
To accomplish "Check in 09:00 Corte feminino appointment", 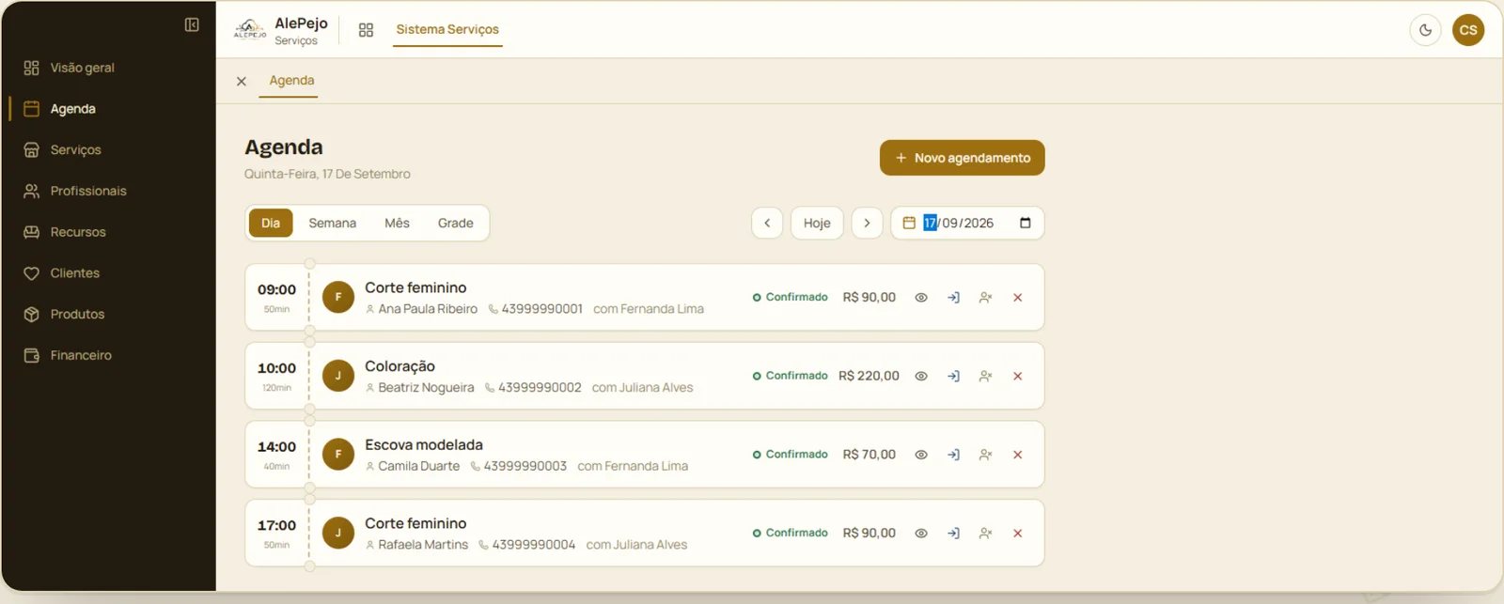I will click(953, 298).
